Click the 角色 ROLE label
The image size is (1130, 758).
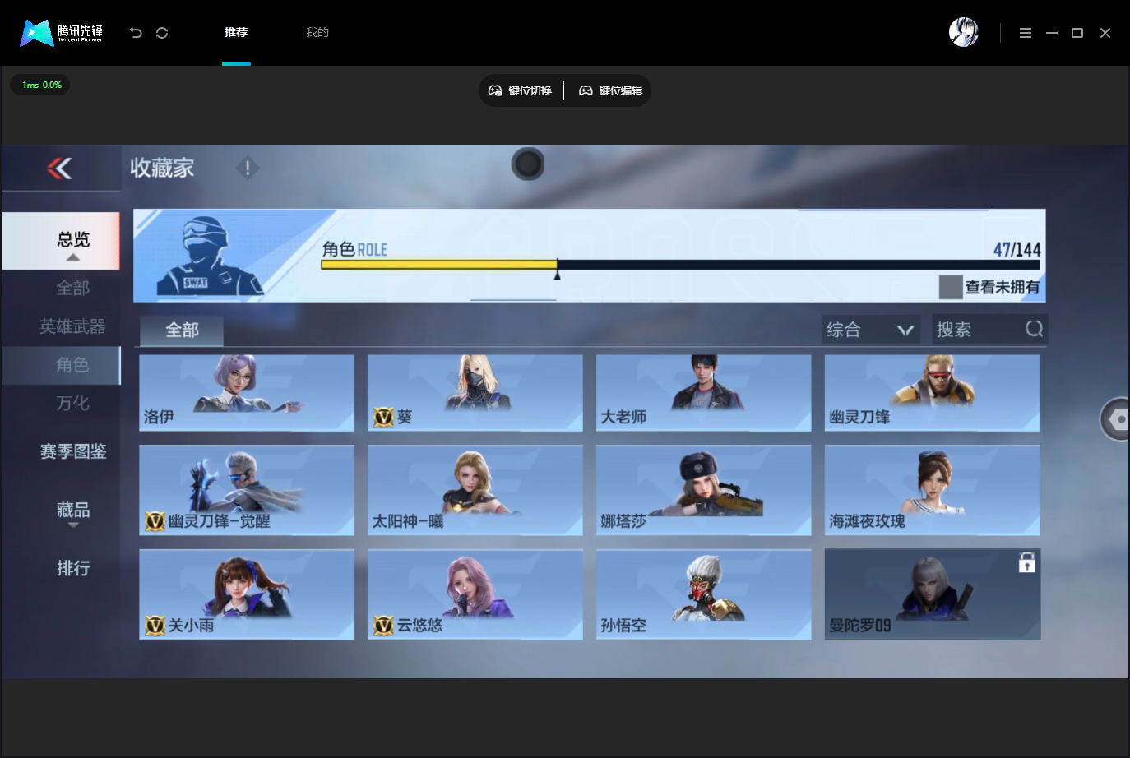pos(354,249)
